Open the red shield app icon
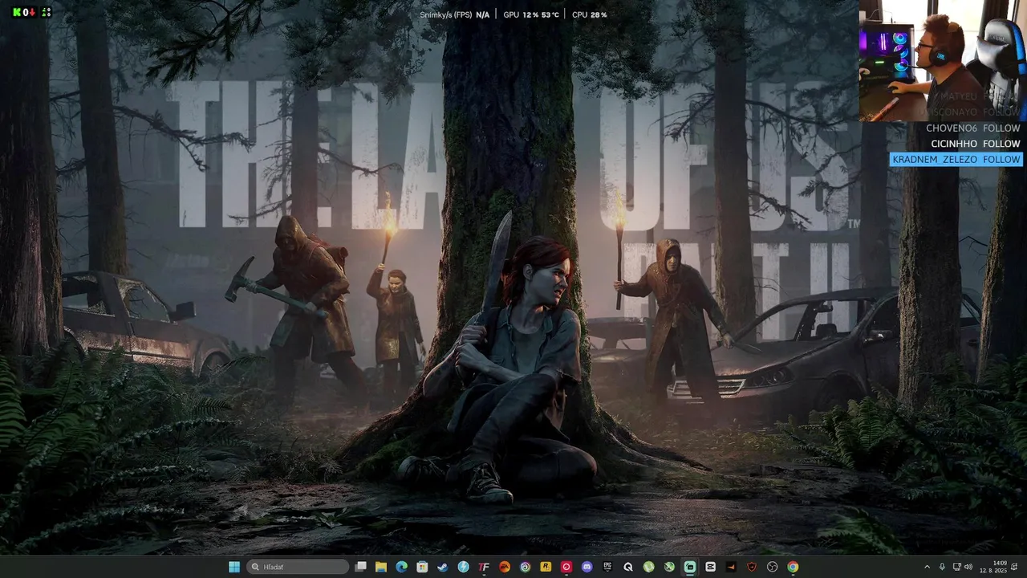1027x578 pixels. pos(752,567)
